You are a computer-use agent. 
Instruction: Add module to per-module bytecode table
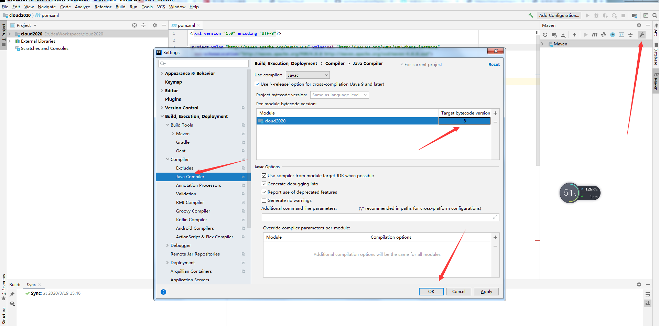495,113
